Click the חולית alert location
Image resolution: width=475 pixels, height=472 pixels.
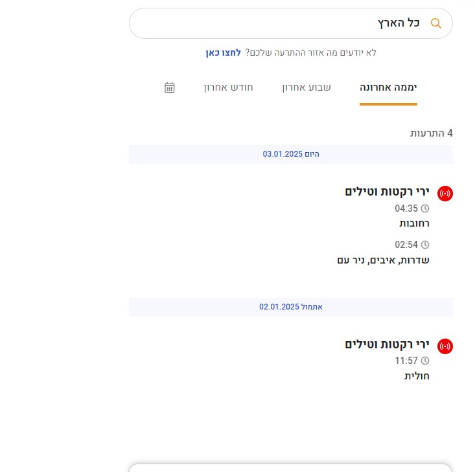click(x=417, y=376)
